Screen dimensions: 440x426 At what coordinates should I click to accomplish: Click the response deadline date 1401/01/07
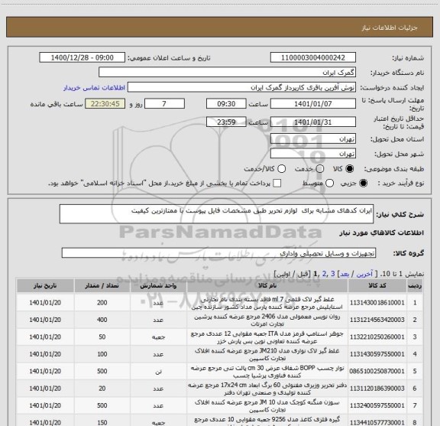[x=313, y=104]
